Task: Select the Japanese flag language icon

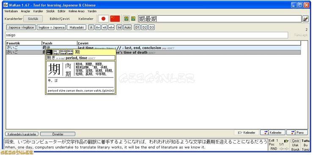Action: (x=103, y=19)
